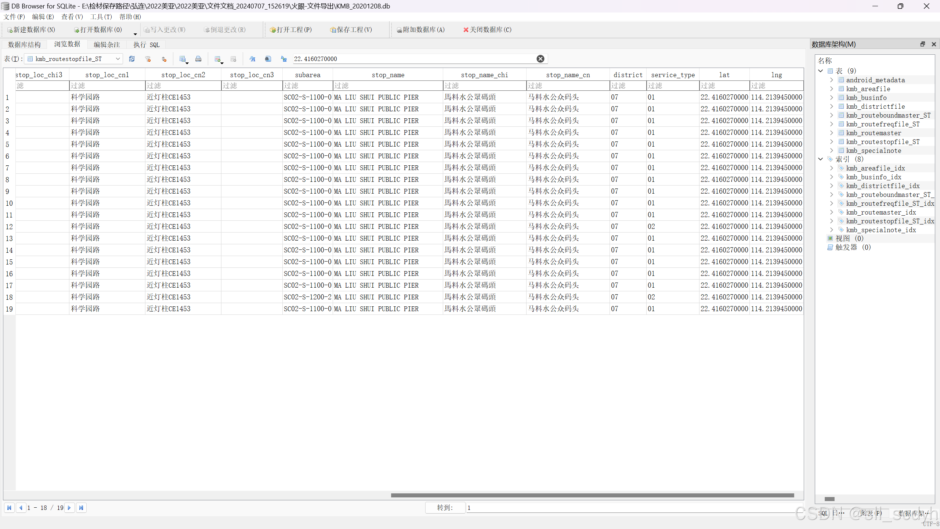
Task: Open the table selection dropdown
Action: pos(117,59)
